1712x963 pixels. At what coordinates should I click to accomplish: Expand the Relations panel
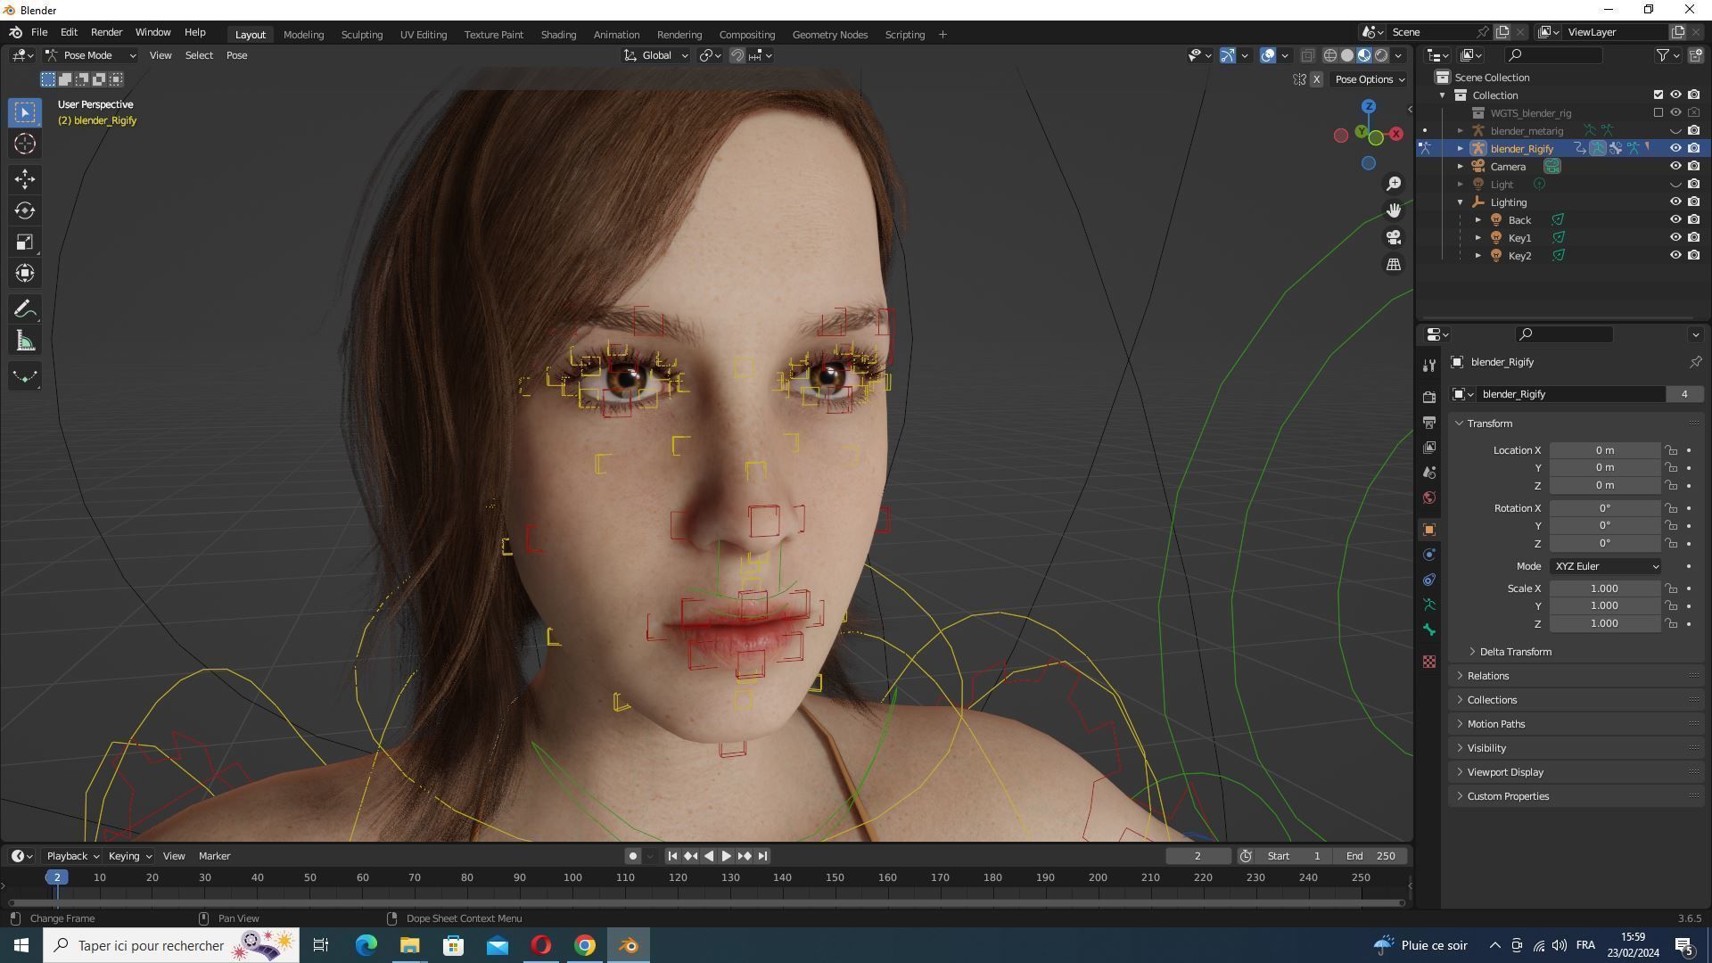click(x=1487, y=676)
